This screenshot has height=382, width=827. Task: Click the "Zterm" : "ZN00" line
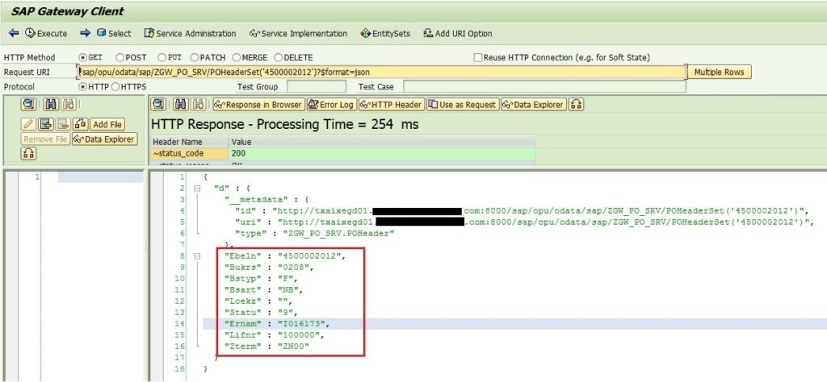point(267,347)
